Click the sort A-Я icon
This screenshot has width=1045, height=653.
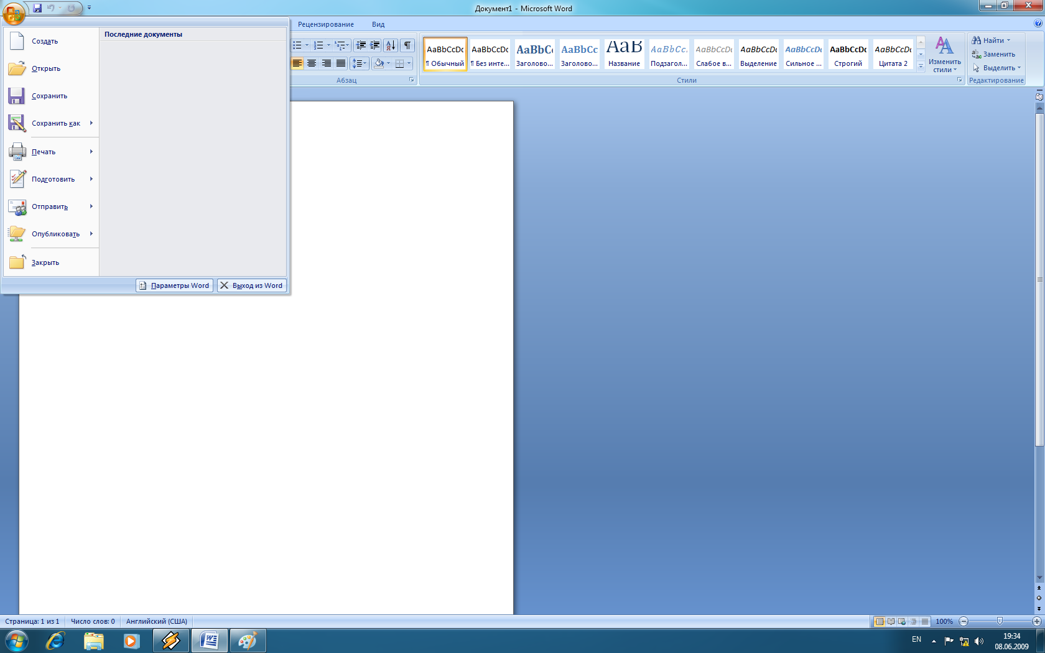[x=391, y=45]
